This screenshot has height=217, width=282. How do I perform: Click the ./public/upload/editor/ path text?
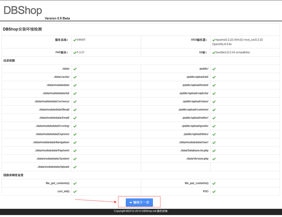(195, 118)
